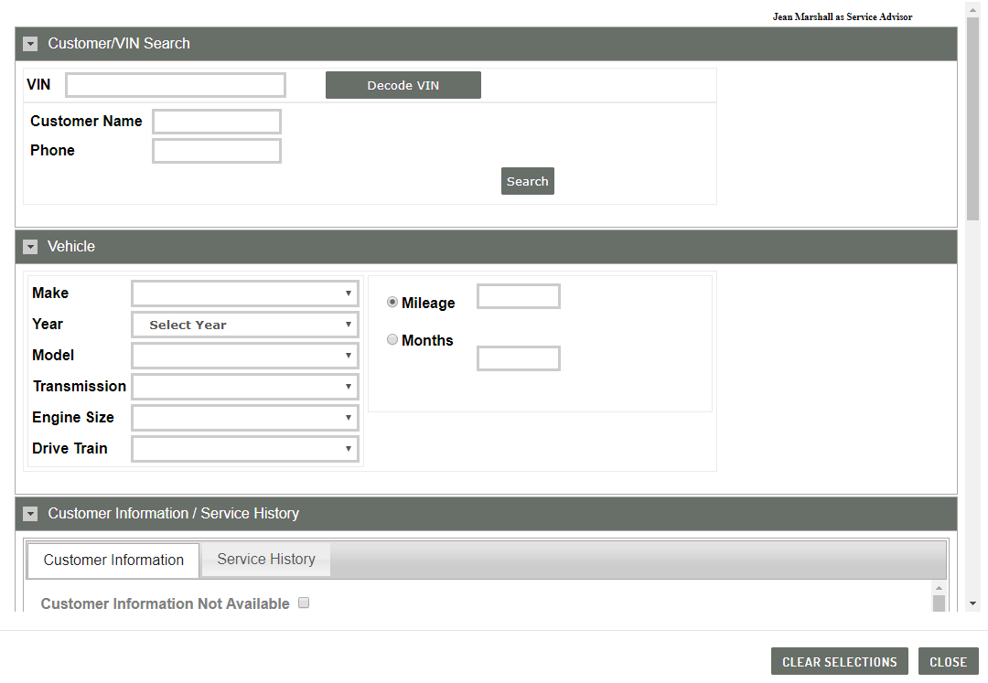
Task: Select Mileage radio button
Action: [x=392, y=302]
